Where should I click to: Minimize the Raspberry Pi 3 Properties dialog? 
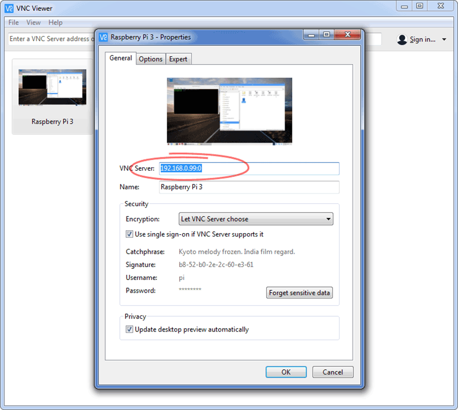coord(312,36)
